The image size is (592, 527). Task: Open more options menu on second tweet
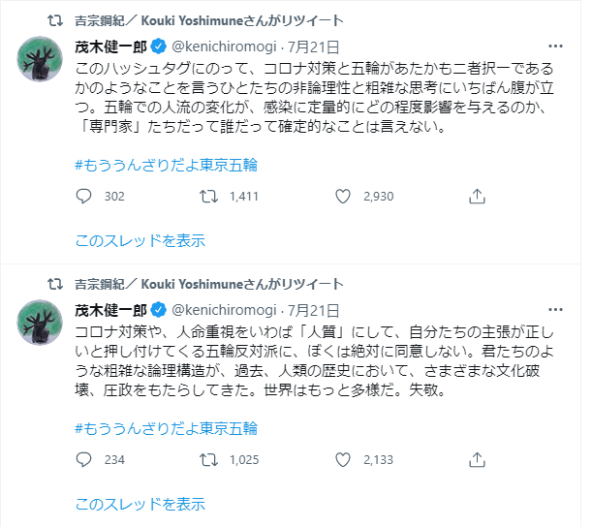(555, 308)
